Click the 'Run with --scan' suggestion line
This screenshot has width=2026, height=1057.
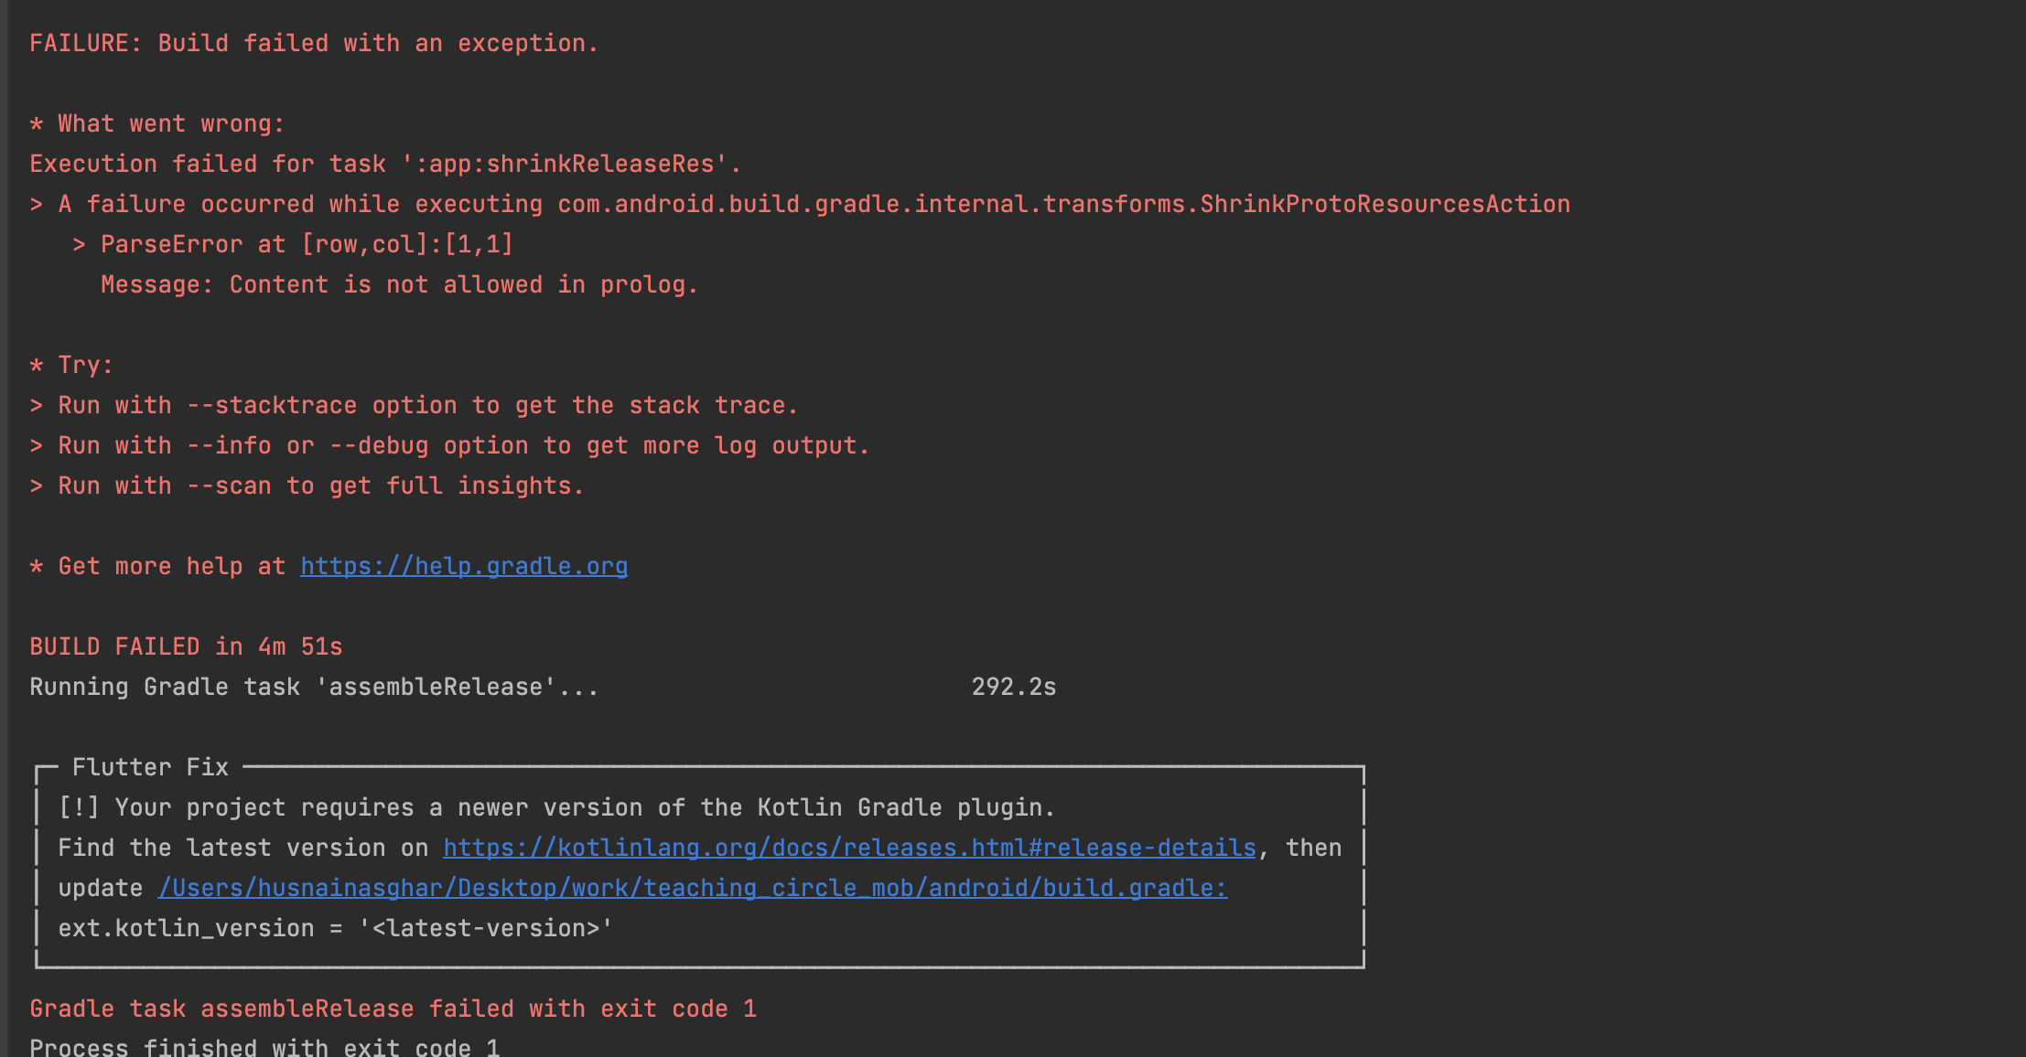point(307,486)
